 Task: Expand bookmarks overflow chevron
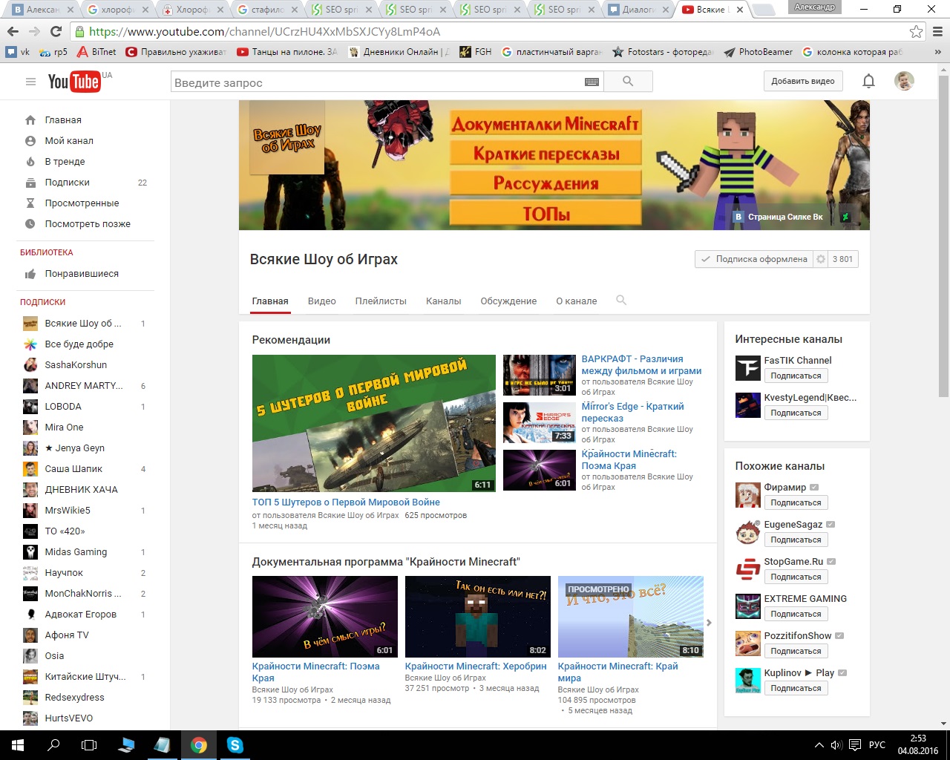click(x=937, y=52)
